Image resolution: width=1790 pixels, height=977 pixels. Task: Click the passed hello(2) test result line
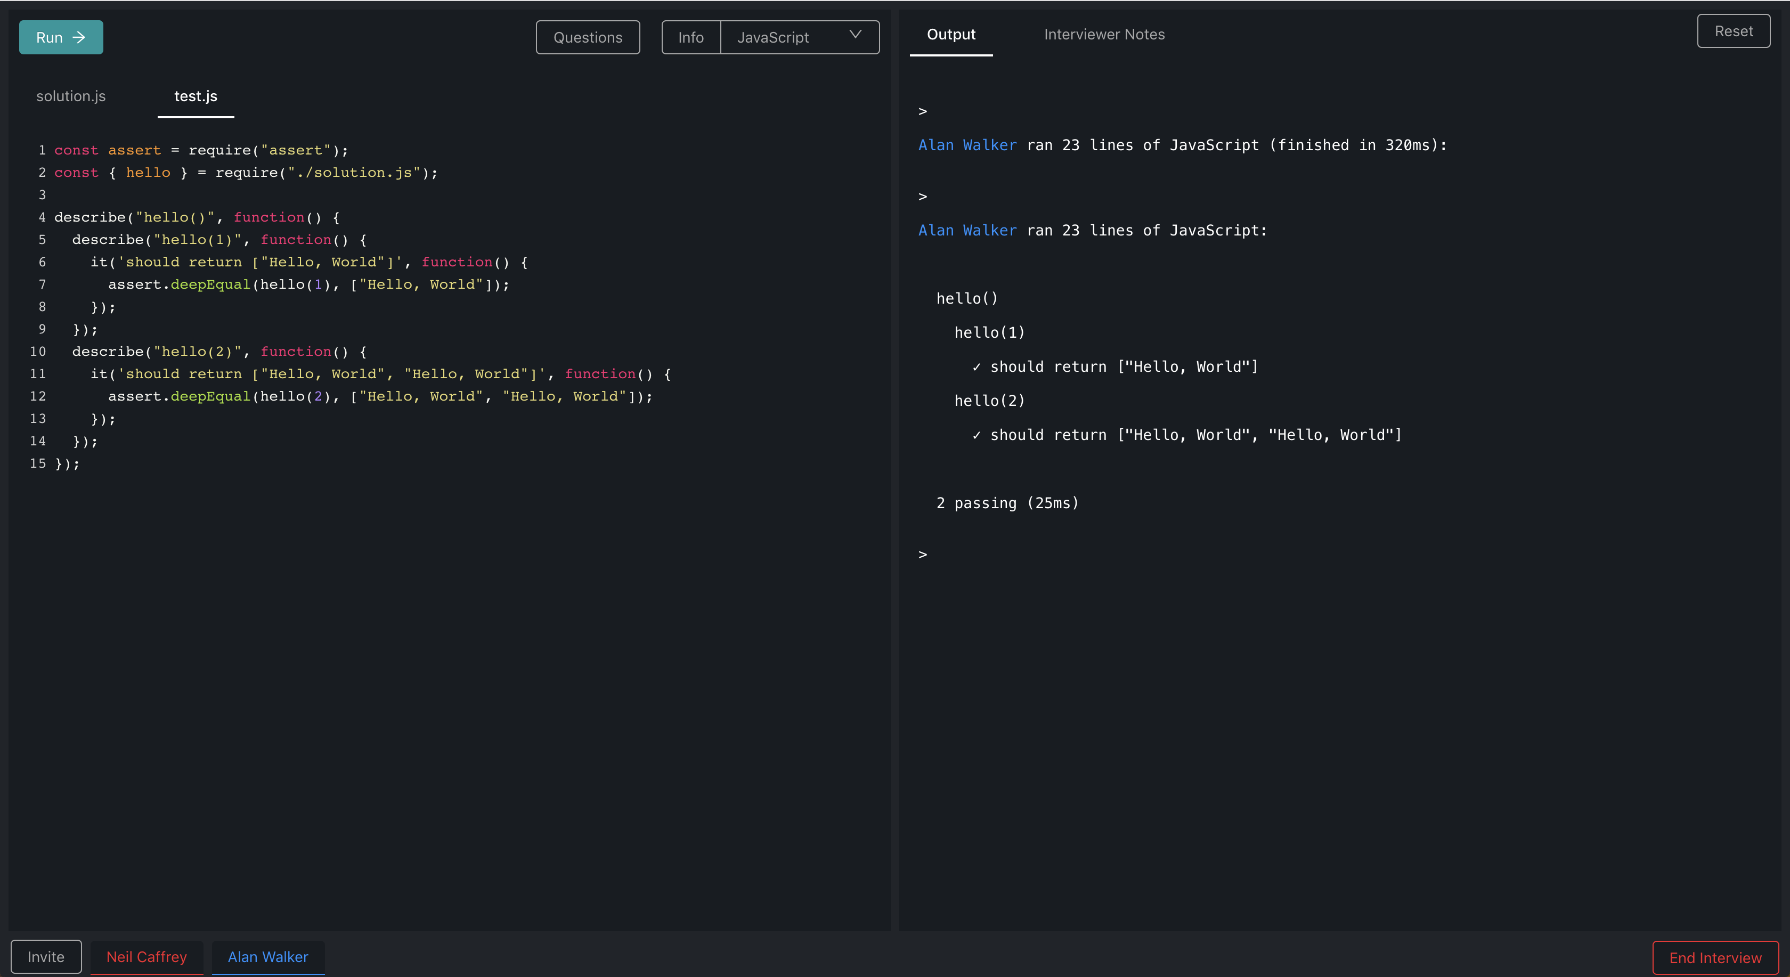(x=1187, y=435)
